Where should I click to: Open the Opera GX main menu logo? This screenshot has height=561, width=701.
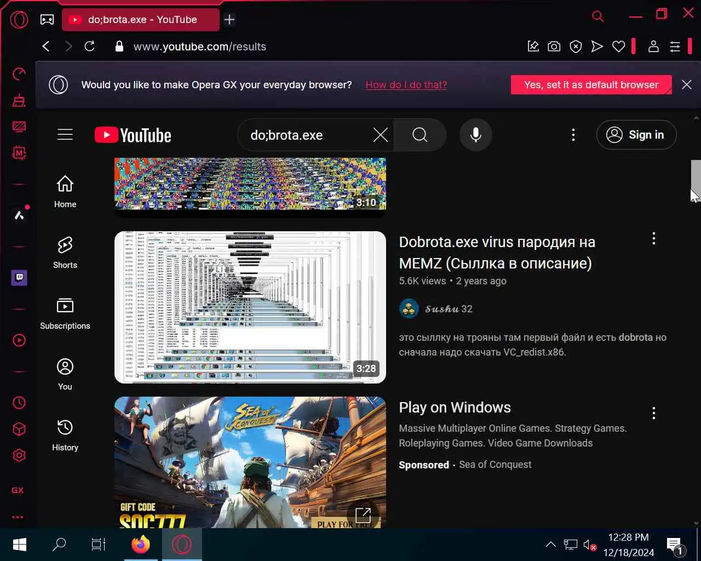19,20
